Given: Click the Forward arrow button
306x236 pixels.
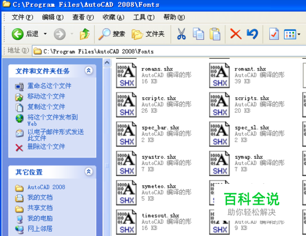Looking at the screenshot, I should pos(59,34).
